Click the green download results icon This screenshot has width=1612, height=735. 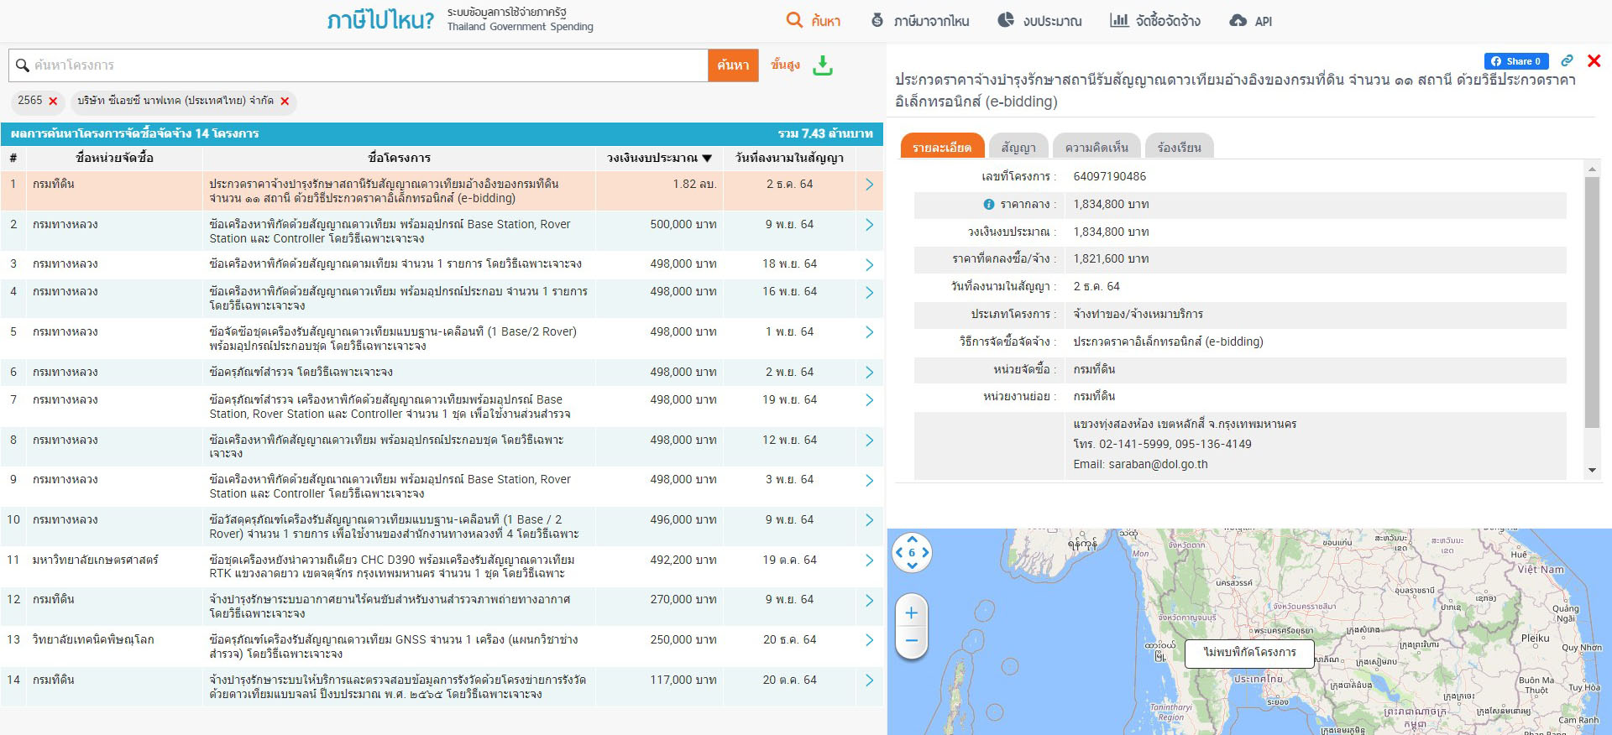point(823,65)
